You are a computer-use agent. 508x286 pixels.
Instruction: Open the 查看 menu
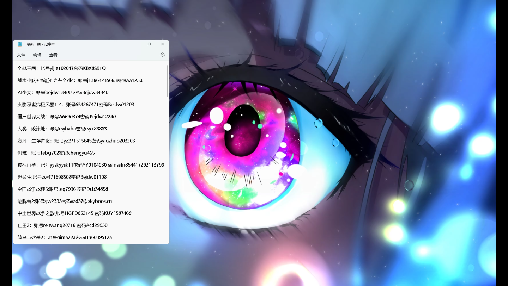pyautogui.click(x=53, y=55)
